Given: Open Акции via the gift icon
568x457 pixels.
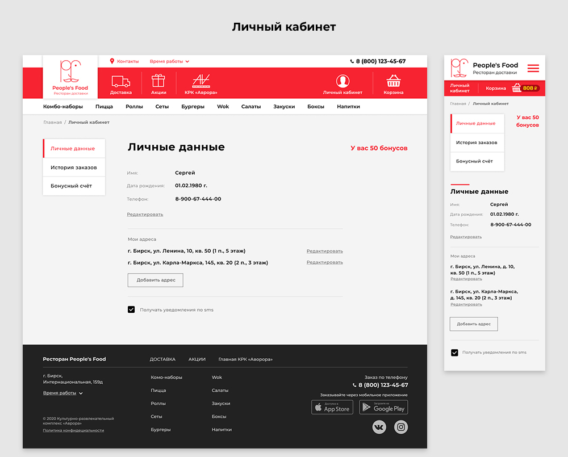Looking at the screenshot, I should 158,81.
